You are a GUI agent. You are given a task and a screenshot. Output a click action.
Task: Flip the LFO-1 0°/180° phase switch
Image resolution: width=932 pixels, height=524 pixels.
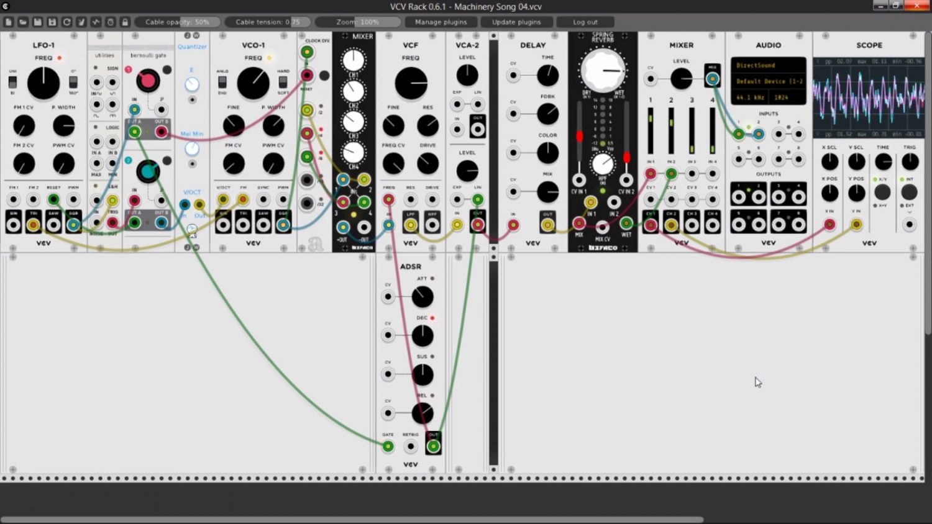(x=73, y=82)
